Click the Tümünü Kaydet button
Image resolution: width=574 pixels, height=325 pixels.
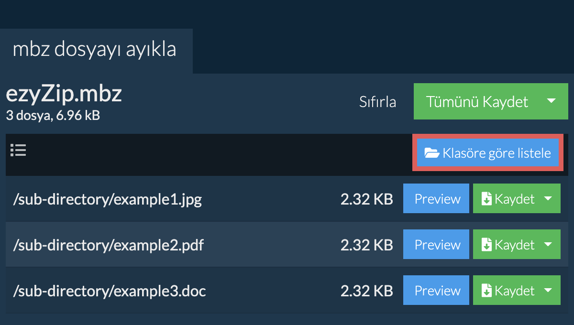point(477,101)
